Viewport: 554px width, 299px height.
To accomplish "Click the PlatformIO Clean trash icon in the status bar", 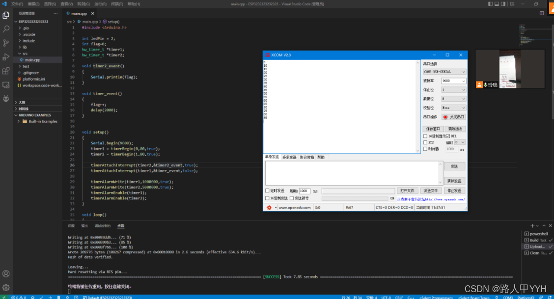I will (58, 297).
